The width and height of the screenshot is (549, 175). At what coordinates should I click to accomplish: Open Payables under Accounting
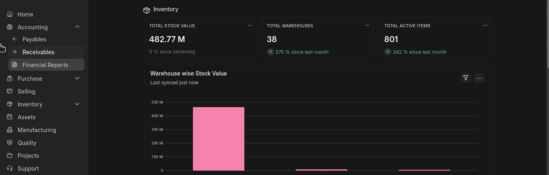point(34,39)
